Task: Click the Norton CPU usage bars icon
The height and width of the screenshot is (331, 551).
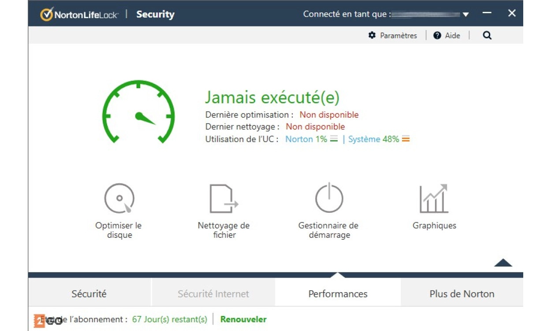Action: 334,139
